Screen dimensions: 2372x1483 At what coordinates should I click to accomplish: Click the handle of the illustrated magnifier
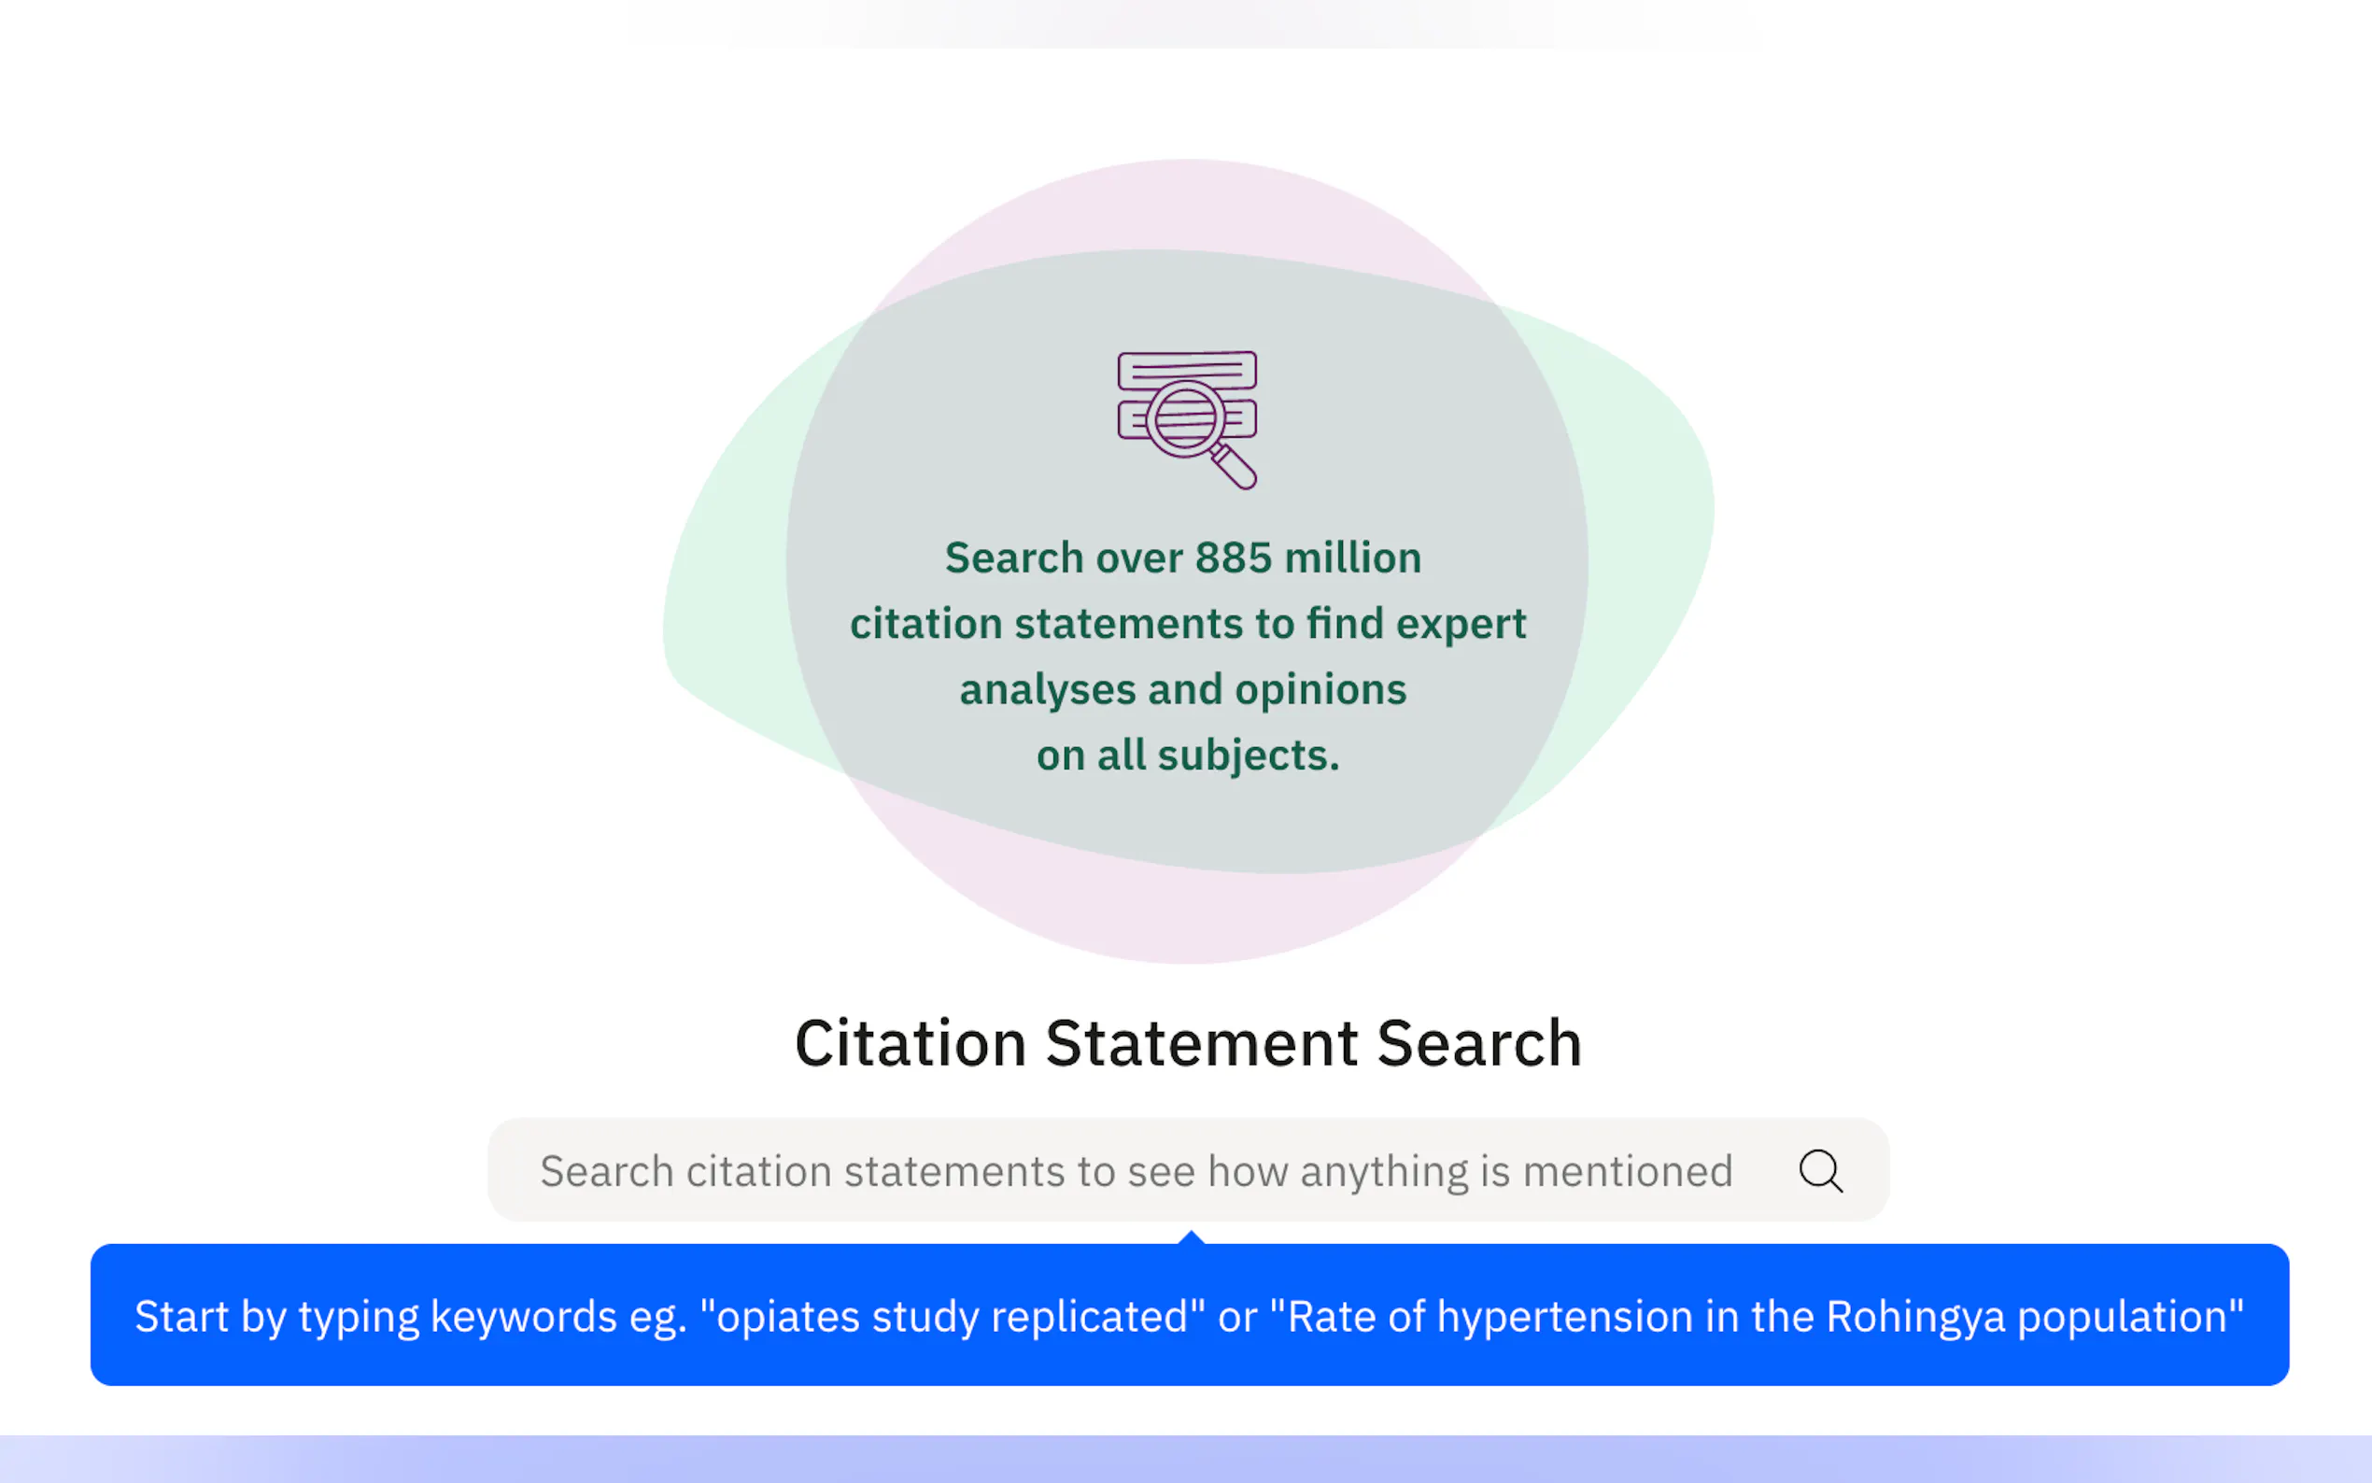pyautogui.click(x=1235, y=469)
